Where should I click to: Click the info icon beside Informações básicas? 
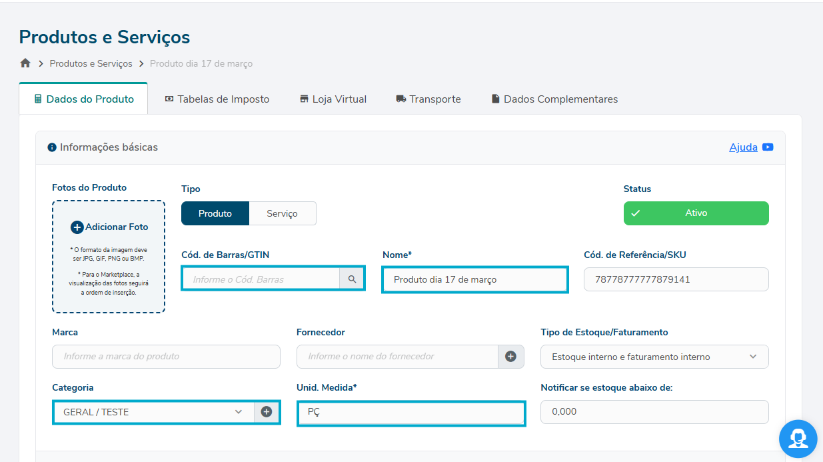click(x=52, y=147)
